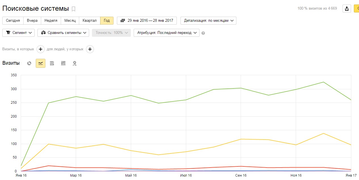This screenshot has width=359, height=180.
Task: Switch period to Неделя
Action: point(51,21)
